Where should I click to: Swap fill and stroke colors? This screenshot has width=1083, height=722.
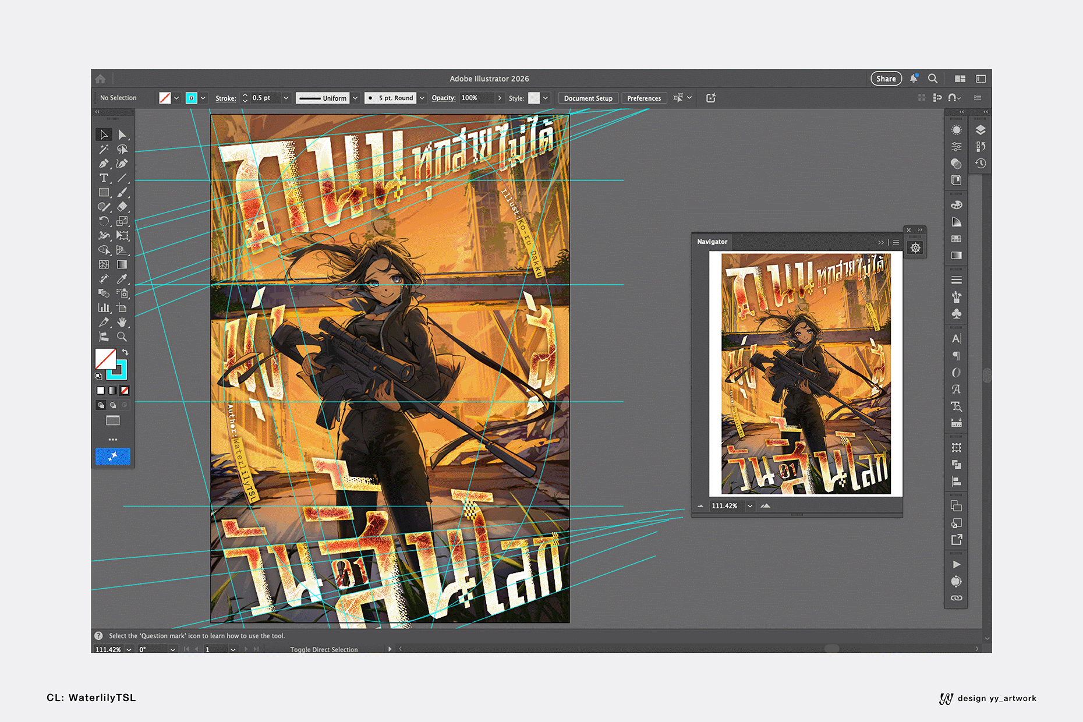tap(125, 352)
